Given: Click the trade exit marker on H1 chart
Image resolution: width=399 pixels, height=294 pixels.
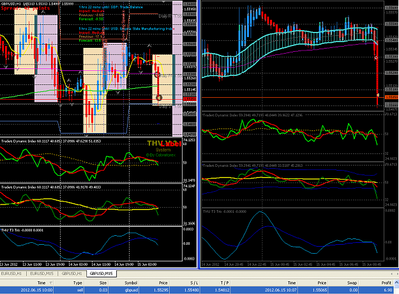Looking at the screenshot, I should coord(159,98).
